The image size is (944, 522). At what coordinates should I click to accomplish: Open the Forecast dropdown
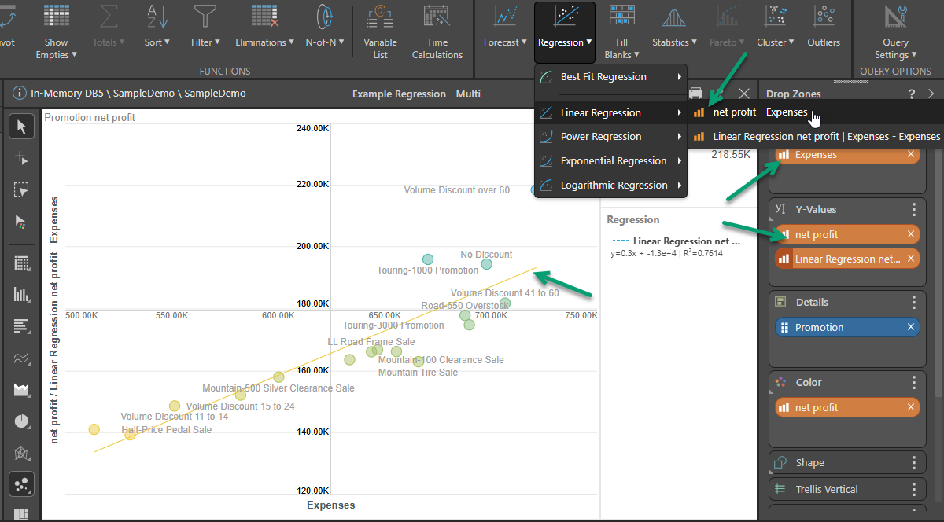pyautogui.click(x=505, y=27)
